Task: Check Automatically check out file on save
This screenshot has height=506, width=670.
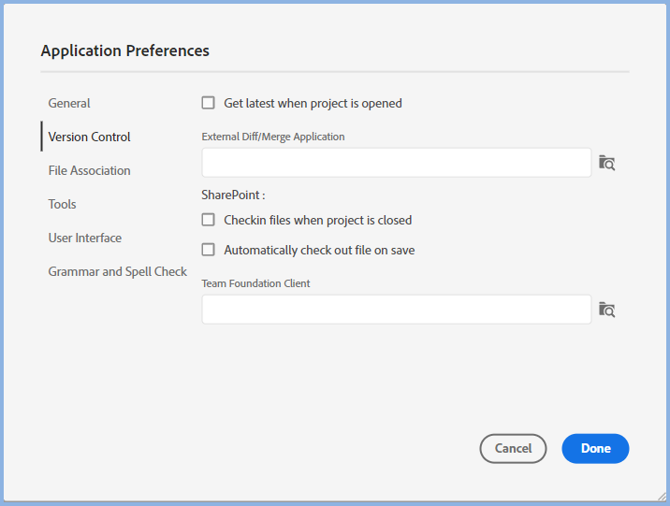Action: [209, 251]
